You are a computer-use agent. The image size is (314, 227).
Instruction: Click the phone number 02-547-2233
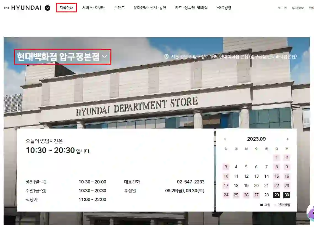tap(191, 182)
